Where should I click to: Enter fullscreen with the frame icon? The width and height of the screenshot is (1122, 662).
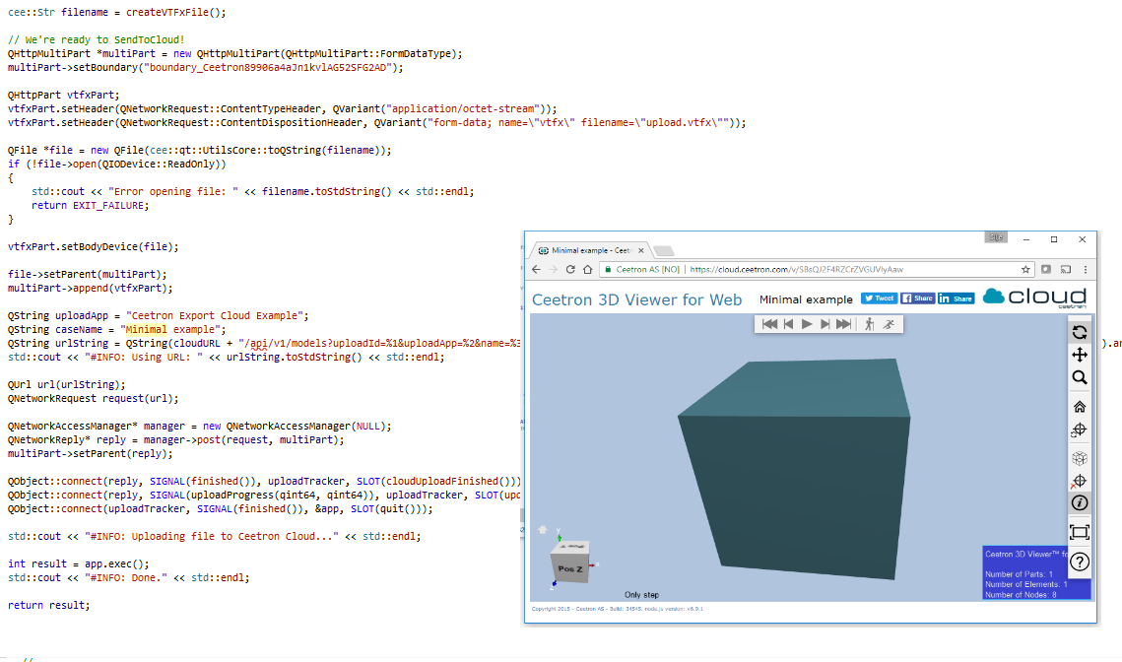click(1080, 532)
